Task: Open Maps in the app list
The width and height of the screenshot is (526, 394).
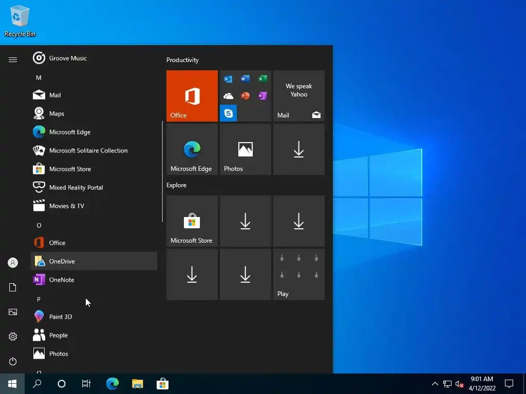Action: tap(94, 113)
